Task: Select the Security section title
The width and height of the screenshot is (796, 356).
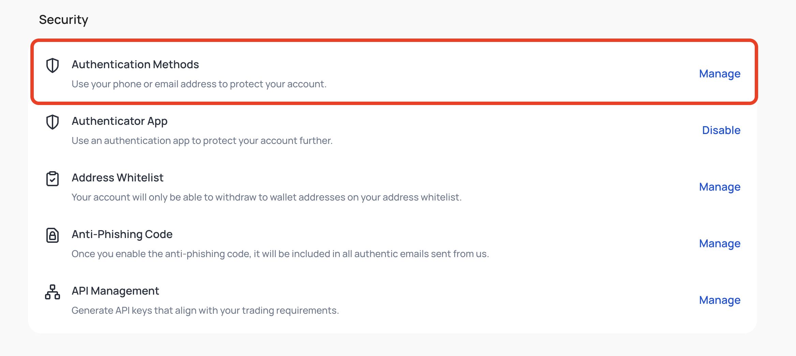Action: point(63,19)
